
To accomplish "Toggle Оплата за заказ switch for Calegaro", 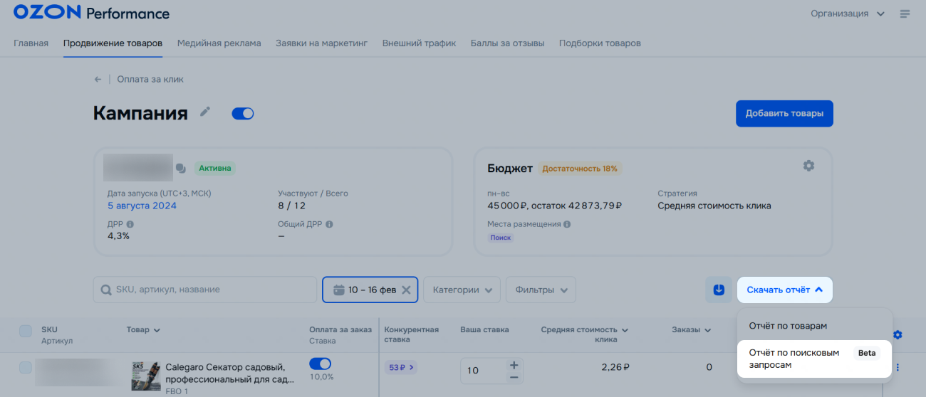I will (x=321, y=364).
